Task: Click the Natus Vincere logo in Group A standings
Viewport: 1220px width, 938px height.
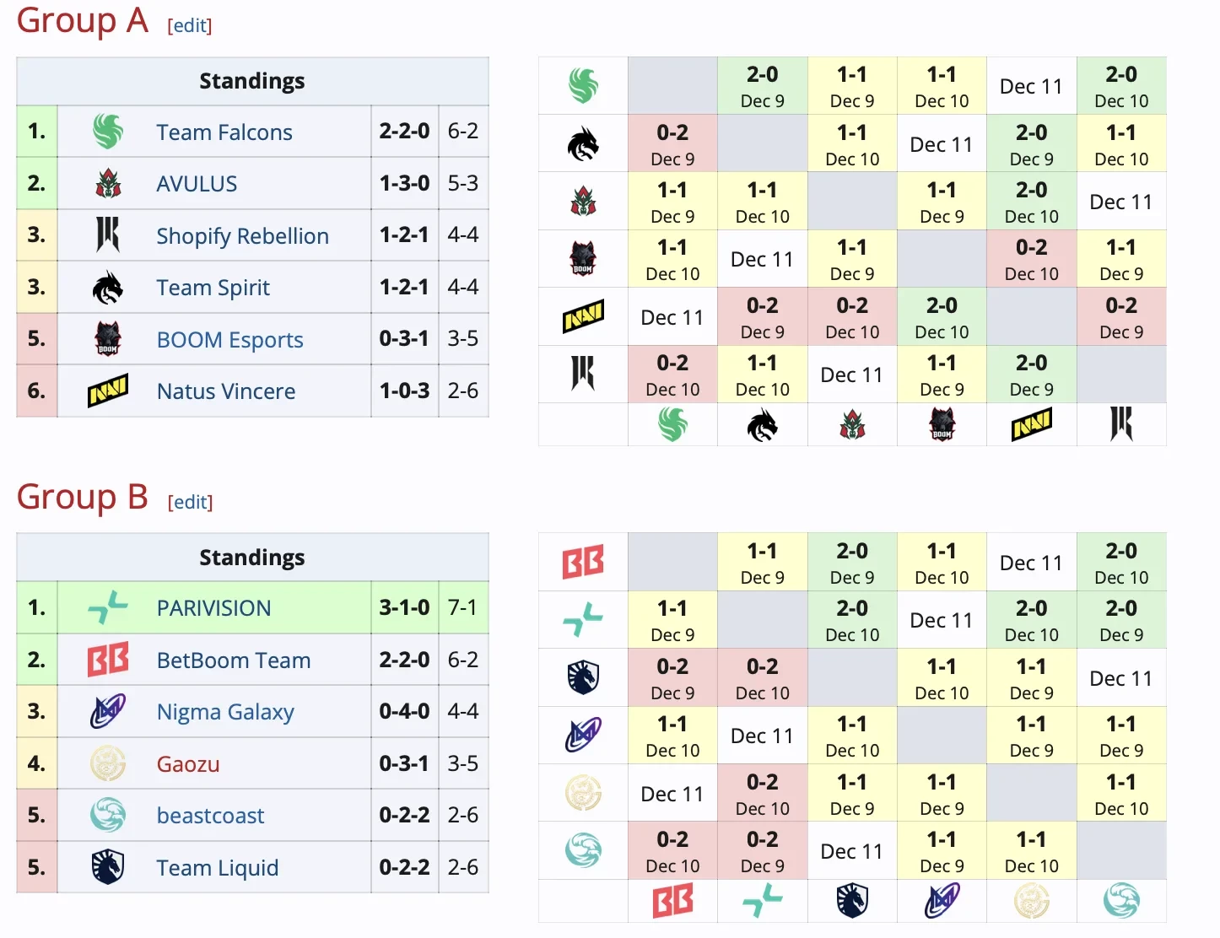Action: pos(108,391)
